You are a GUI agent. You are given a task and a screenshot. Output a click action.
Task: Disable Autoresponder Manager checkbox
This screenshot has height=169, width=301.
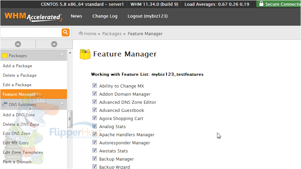pos(94,142)
